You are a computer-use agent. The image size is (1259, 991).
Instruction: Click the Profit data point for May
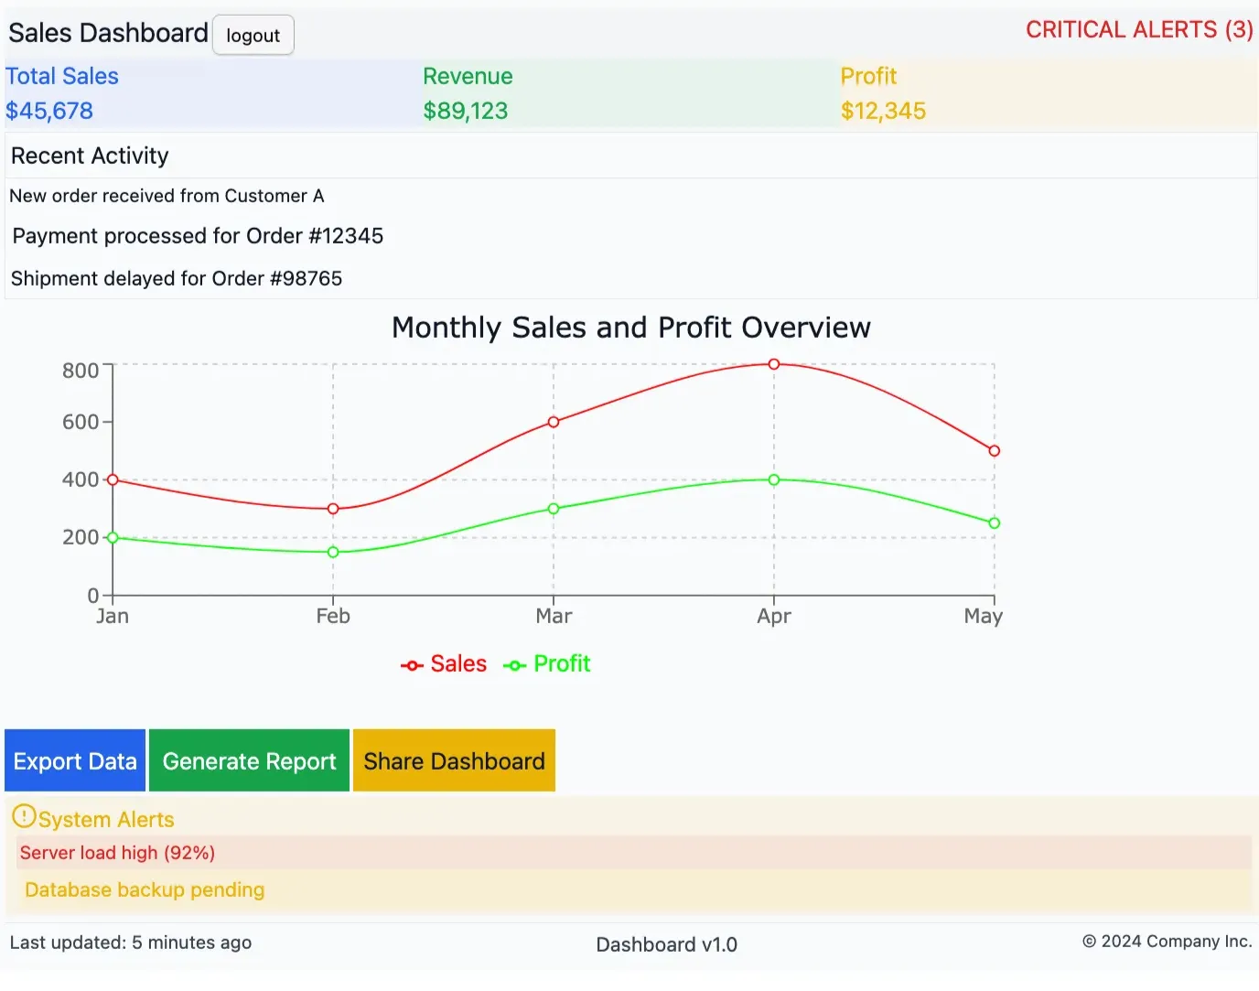pos(995,523)
